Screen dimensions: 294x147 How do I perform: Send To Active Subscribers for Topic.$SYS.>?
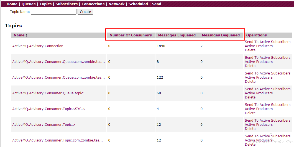(268, 105)
